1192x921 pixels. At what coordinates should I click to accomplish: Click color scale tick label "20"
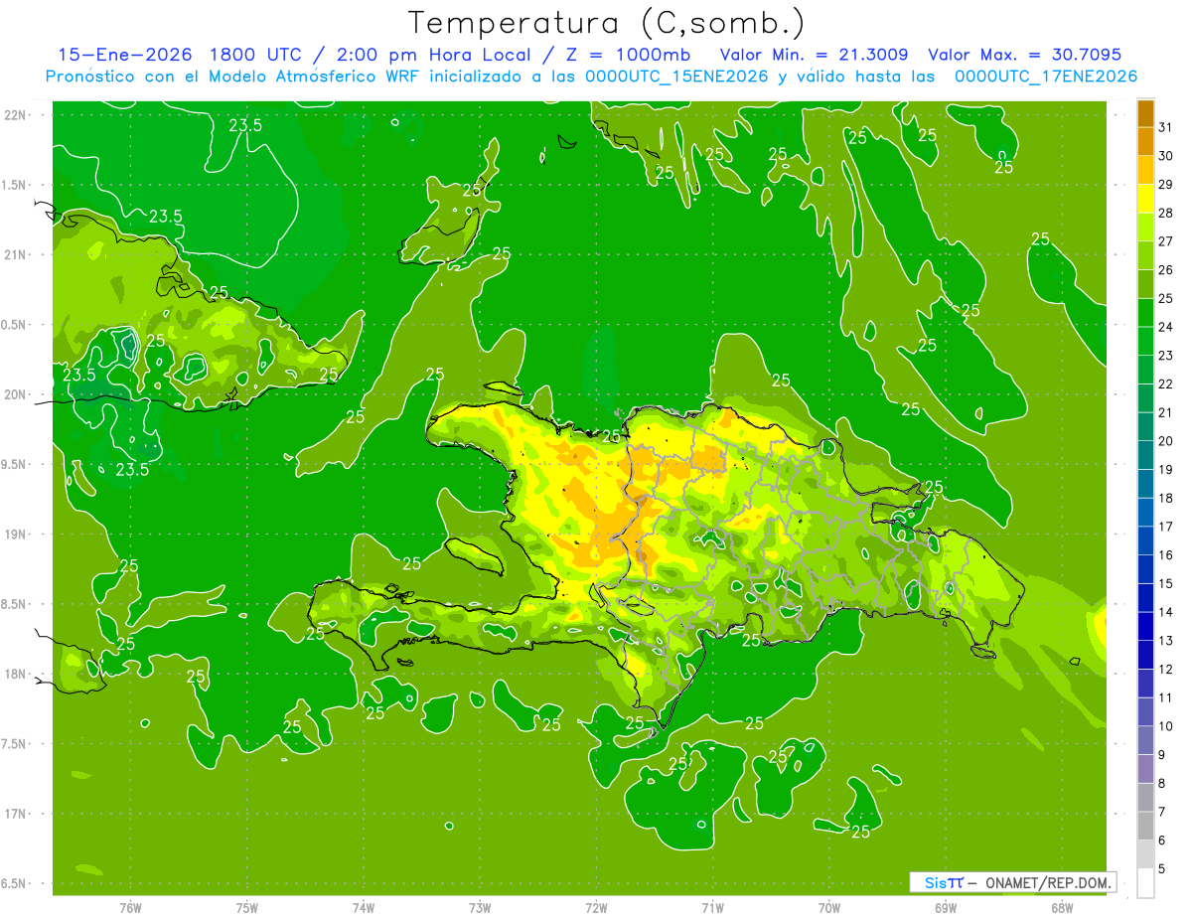(x=1166, y=441)
